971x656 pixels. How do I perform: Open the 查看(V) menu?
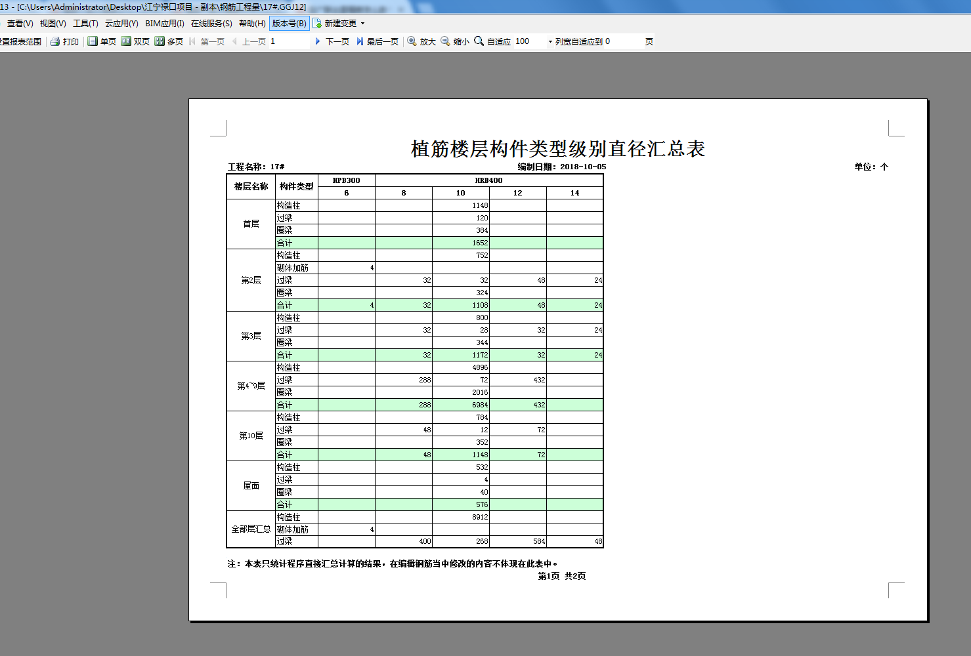tap(20, 24)
